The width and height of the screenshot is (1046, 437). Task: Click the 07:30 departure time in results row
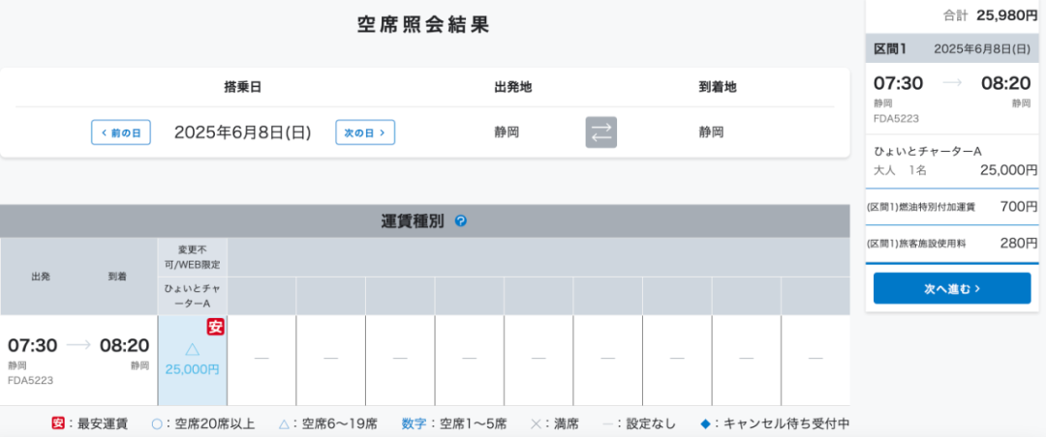[33, 346]
